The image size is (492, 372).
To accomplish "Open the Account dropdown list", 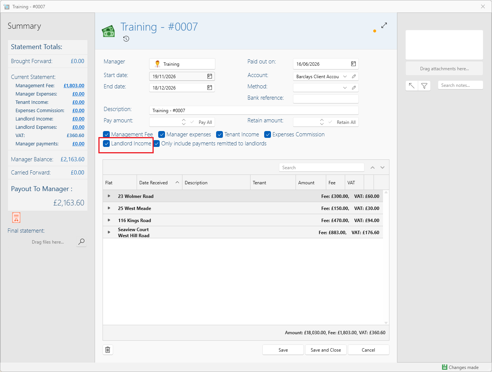I will [345, 76].
